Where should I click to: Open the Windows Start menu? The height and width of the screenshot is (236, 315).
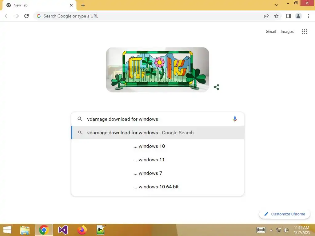click(7, 230)
